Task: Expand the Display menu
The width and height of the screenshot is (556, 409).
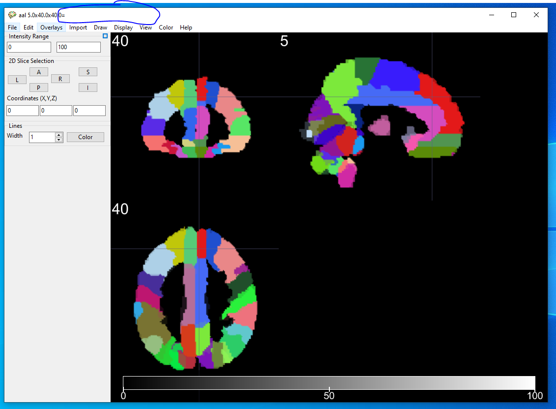Action: click(123, 28)
